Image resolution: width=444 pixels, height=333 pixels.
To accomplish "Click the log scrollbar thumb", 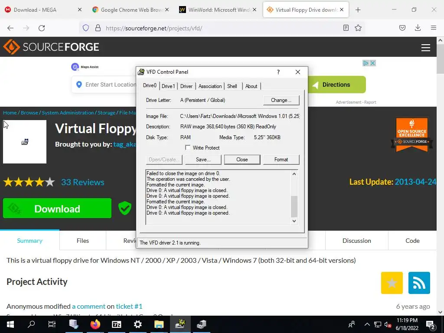I will 294,206.
